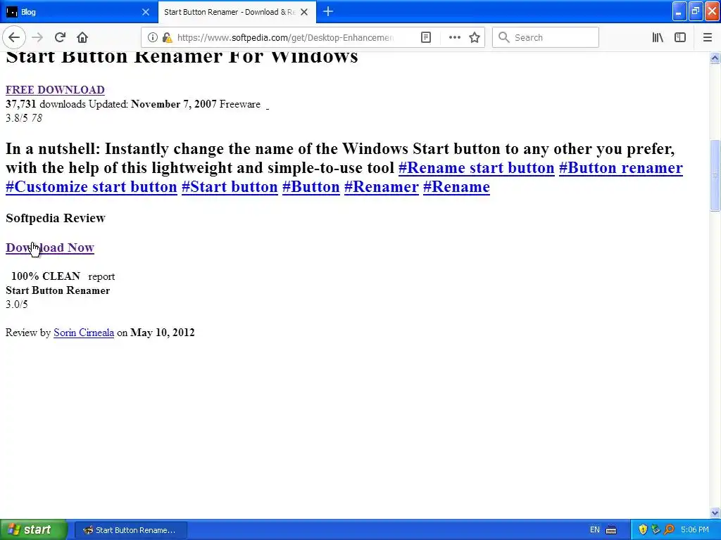Click the EN language indicator
The width and height of the screenshot is (721, 540).
tap(594, 530)
